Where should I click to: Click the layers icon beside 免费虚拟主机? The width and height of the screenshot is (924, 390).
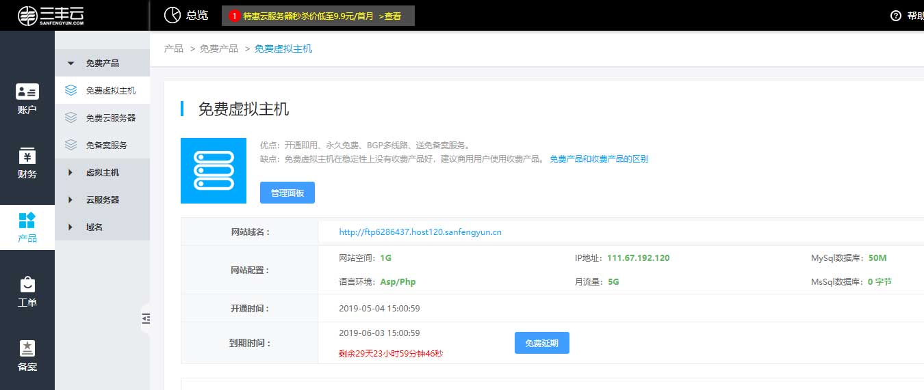coord(70,90)
